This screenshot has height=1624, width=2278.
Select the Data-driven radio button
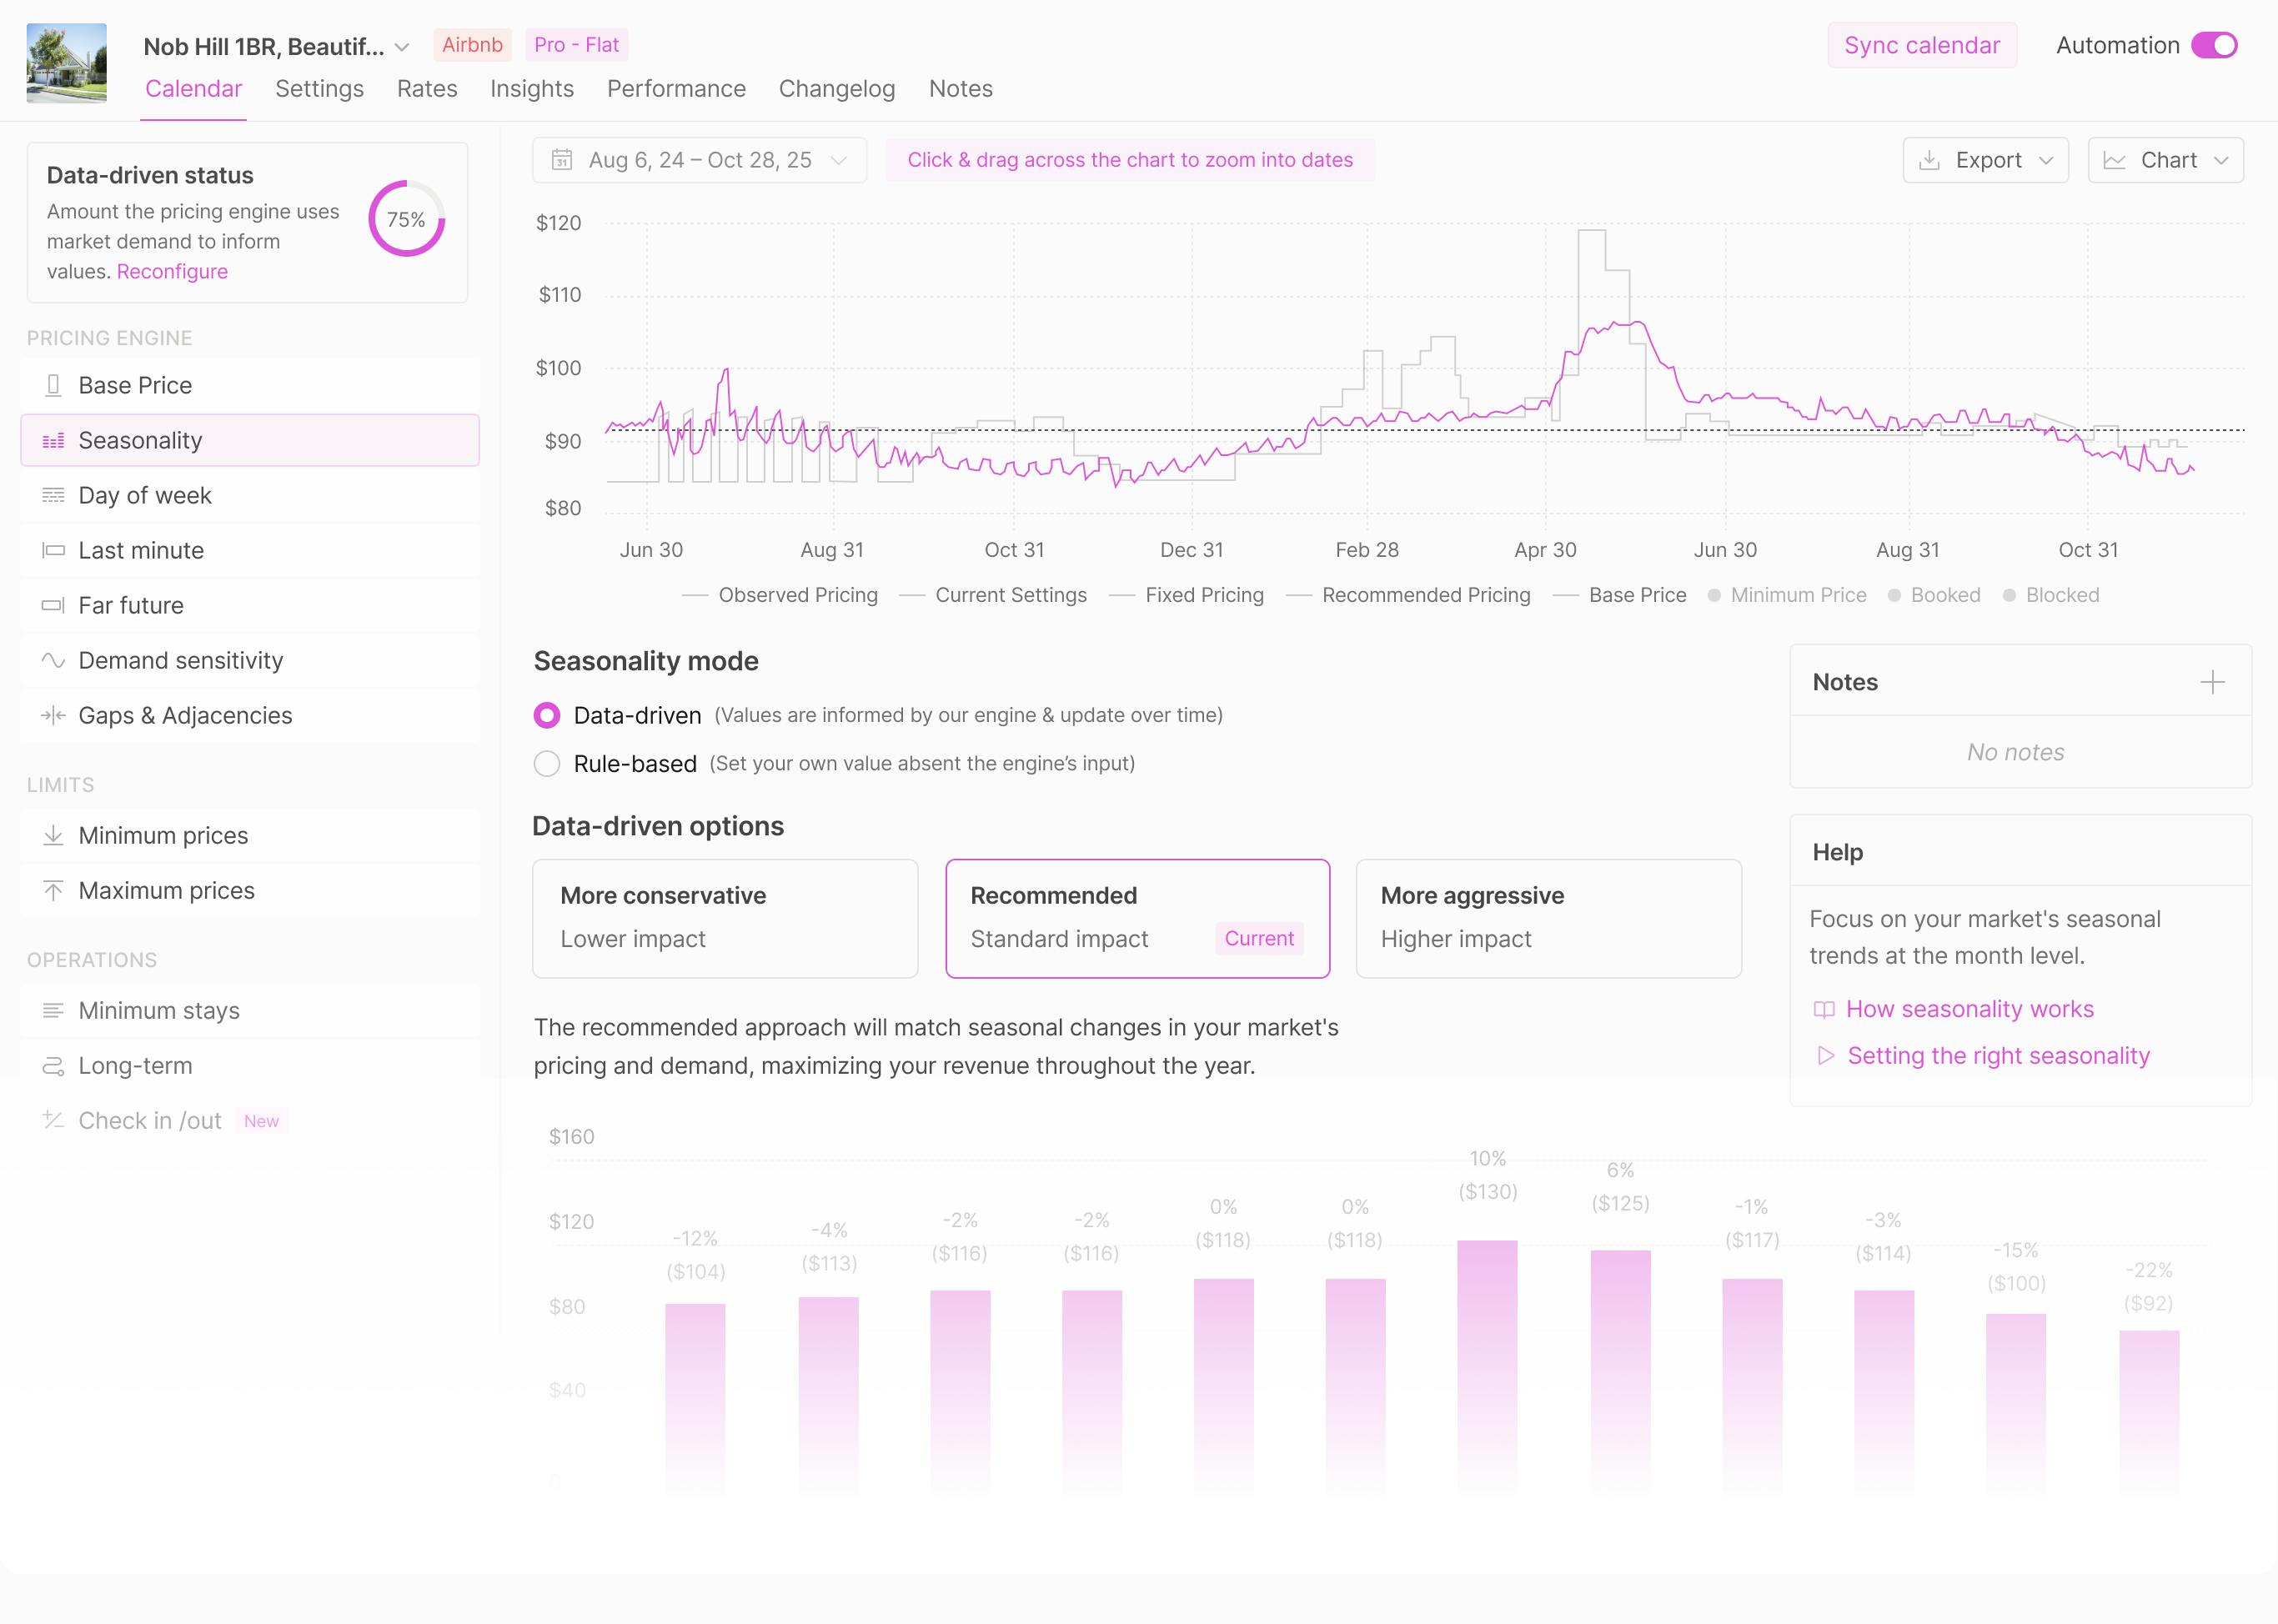tap(547, 716)
